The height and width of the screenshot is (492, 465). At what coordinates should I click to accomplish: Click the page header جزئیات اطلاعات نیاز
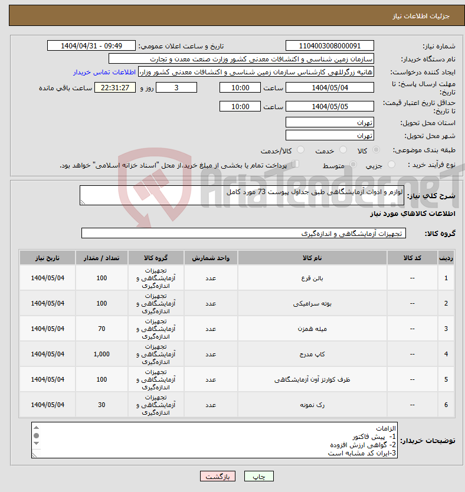(x=421, y=16)
